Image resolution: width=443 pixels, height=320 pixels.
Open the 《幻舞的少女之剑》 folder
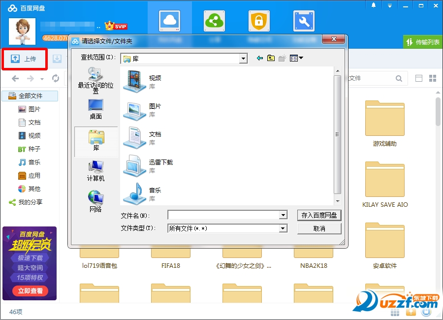243,258
